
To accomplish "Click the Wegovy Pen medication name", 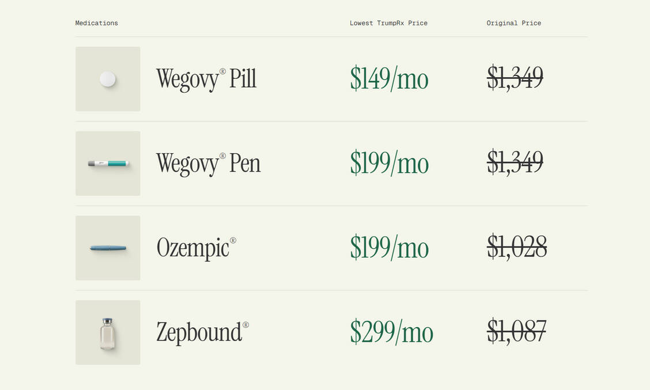I will point(208,164).
